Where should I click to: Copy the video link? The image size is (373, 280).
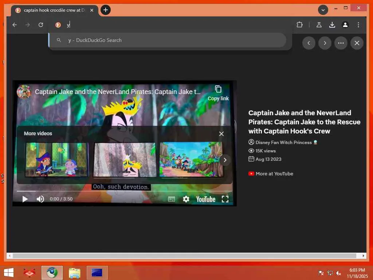[x=218, y=93]
